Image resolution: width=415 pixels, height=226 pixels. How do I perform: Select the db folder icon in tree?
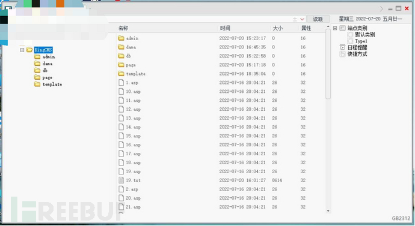pyautogui.click(x=37, y=70)
